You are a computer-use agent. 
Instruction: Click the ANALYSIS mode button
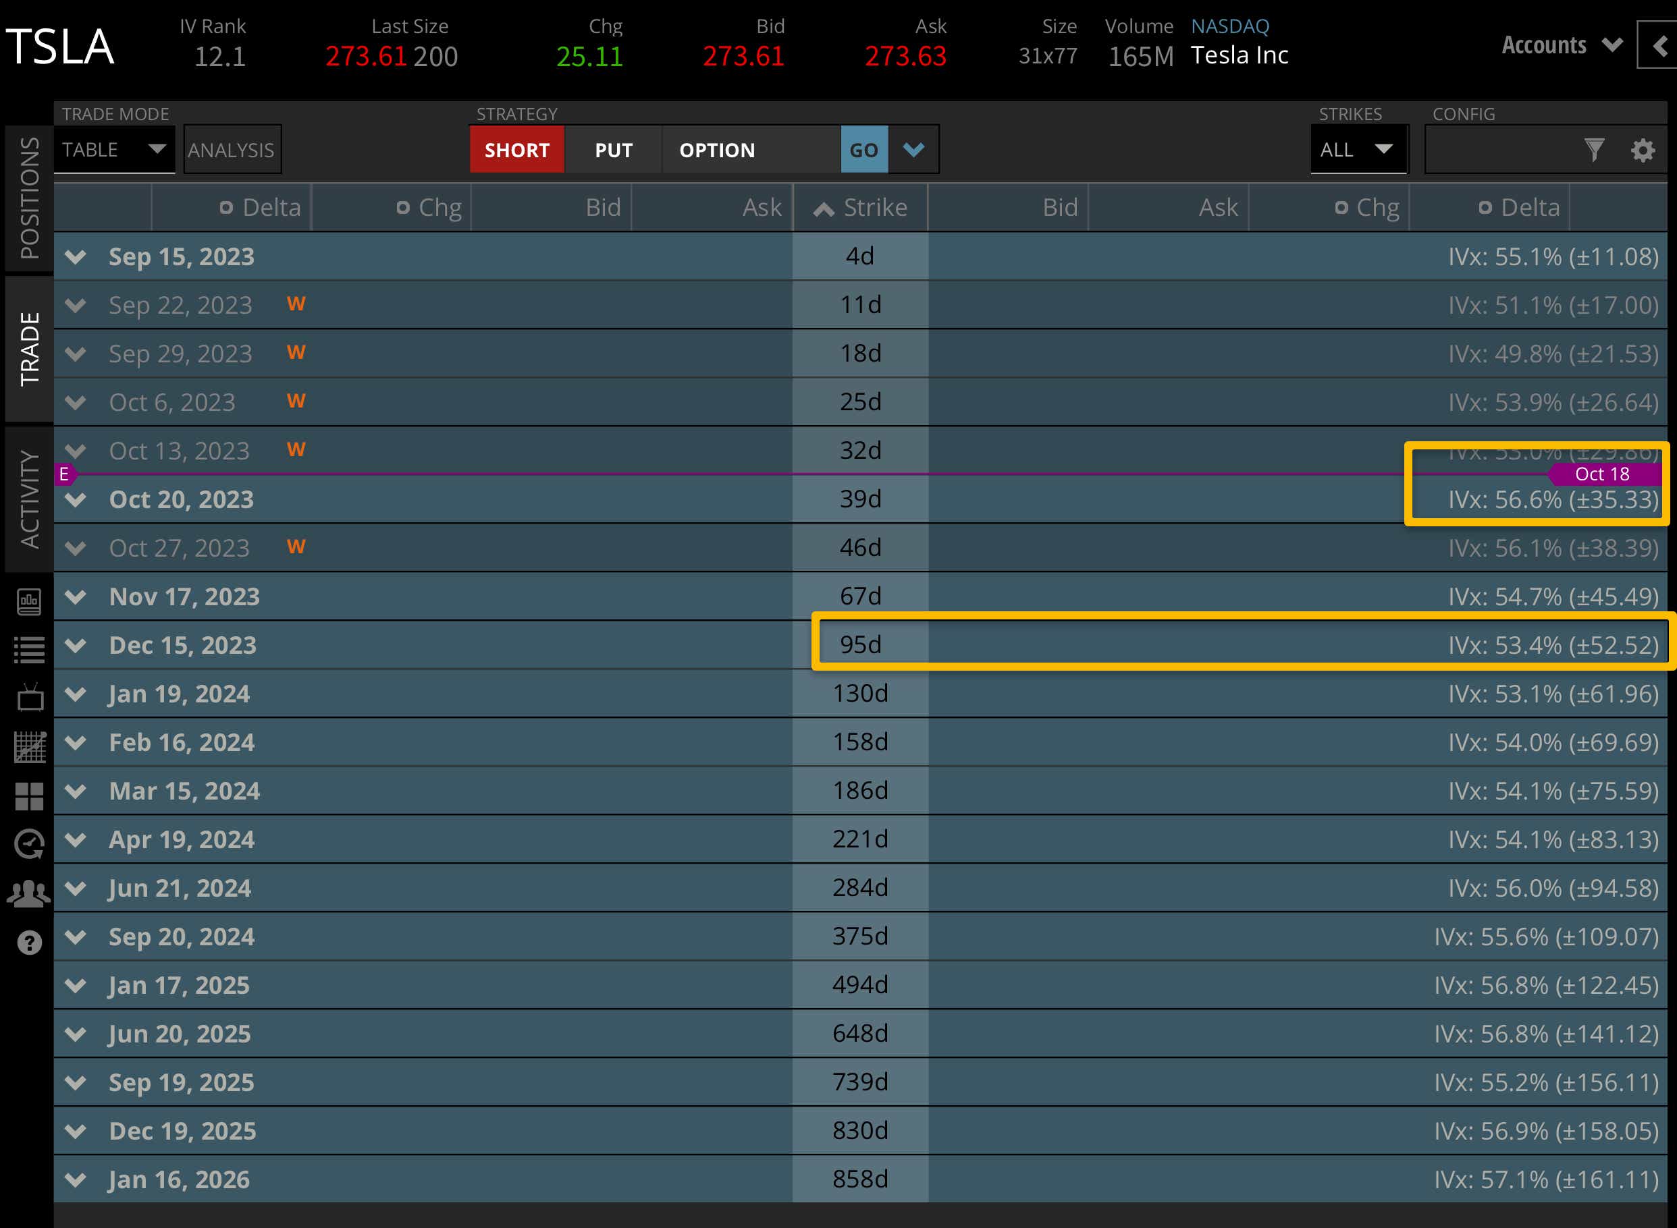tap(232, 150)
